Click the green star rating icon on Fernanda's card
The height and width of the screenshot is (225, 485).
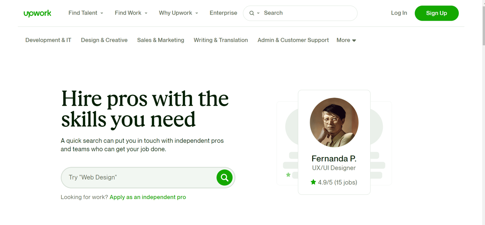(313, 183)
